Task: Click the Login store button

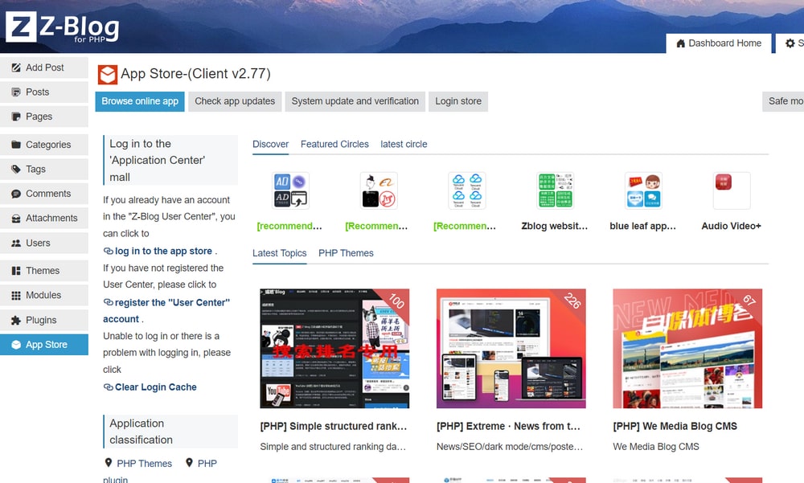Action: 458,101
